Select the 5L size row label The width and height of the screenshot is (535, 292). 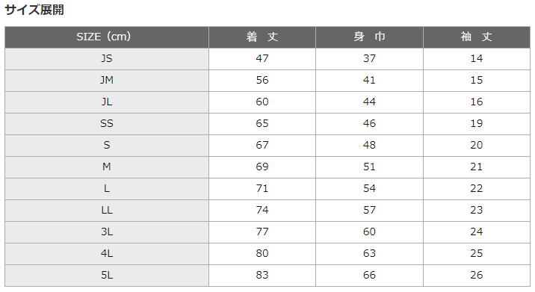pyautogui.click(x=107, y=276)
